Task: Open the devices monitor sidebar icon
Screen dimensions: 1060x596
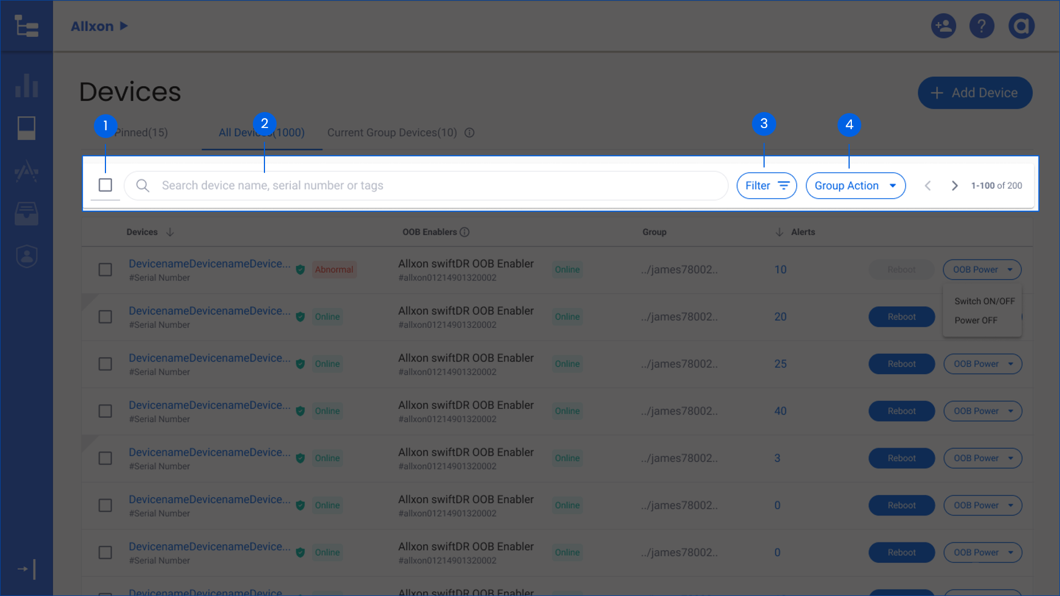Action: pyautogui.click(x=26, y=128)
